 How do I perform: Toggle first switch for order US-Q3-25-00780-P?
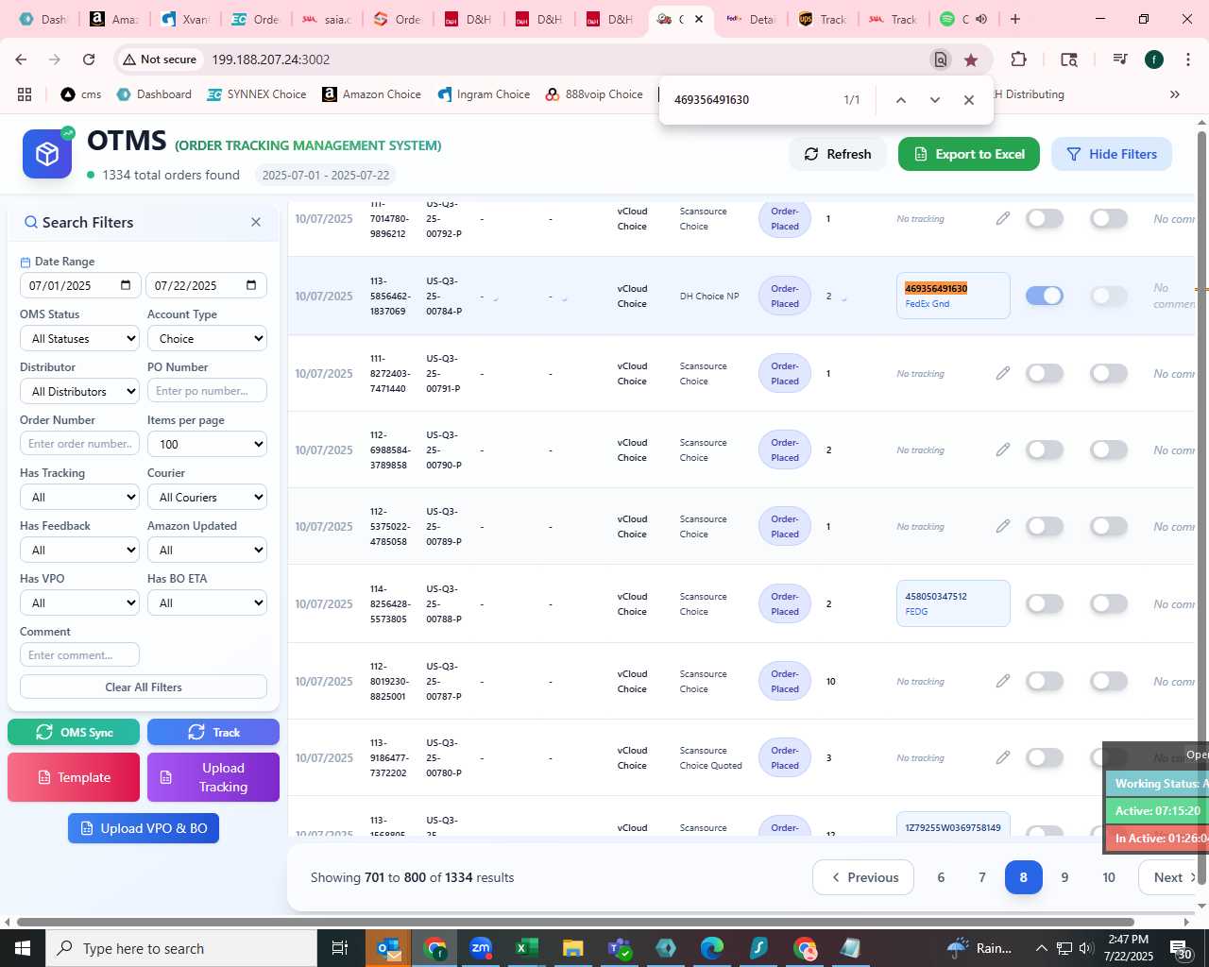1045,757
